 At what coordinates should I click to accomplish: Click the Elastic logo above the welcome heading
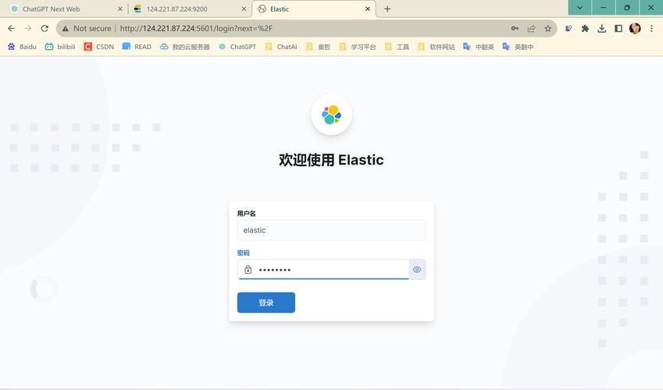click(x=331, y=115)
